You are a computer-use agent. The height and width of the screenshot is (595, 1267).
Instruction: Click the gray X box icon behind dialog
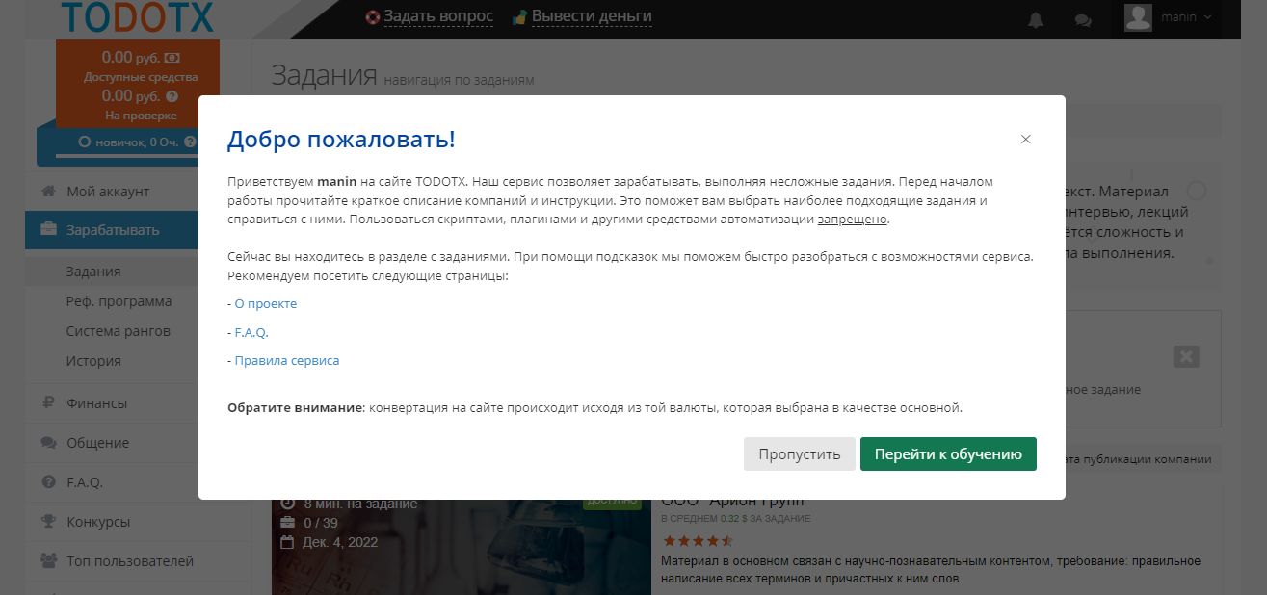pyautogui.click(x=1186, y=356)
